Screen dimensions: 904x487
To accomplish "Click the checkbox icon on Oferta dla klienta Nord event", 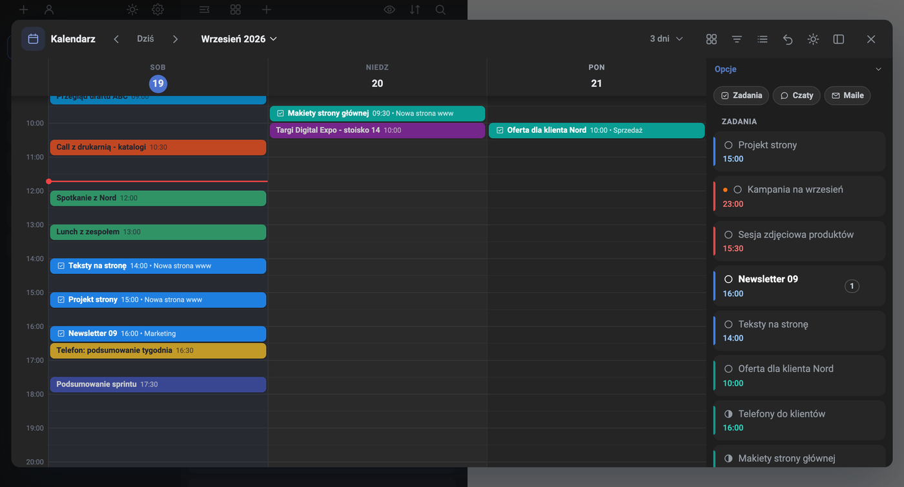I will [500, 130].
